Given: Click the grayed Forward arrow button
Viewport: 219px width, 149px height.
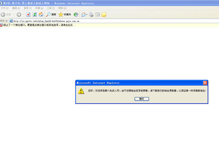Looking at the screenshot, I should coord(19,14).
